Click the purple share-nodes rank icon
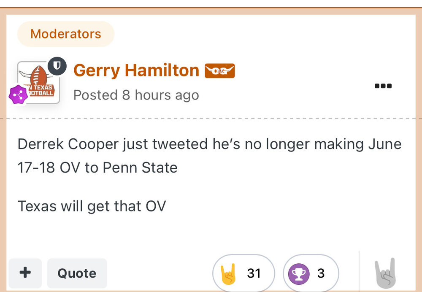The width and height of the screenshot is (422, 292). click(x=18, y=95)
